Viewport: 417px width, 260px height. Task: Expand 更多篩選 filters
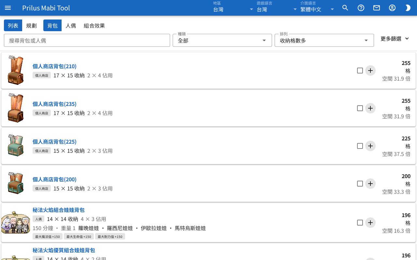pyautogui.click(x=395, y=39)
